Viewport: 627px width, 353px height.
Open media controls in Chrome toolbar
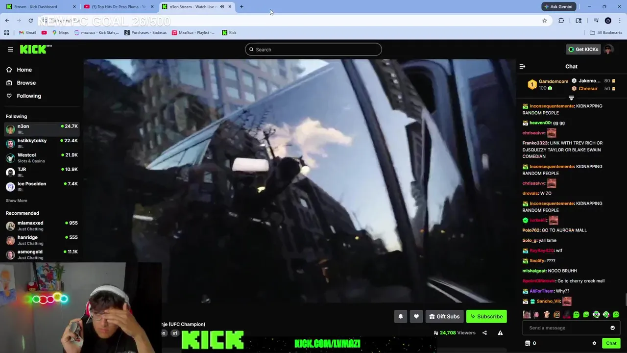click(x=596, y=21)
